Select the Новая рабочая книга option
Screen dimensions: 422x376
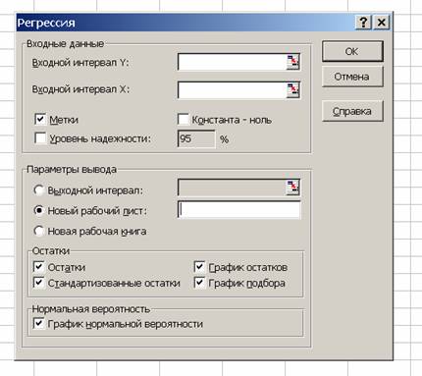pyautogui.click(x=38, y=231)
